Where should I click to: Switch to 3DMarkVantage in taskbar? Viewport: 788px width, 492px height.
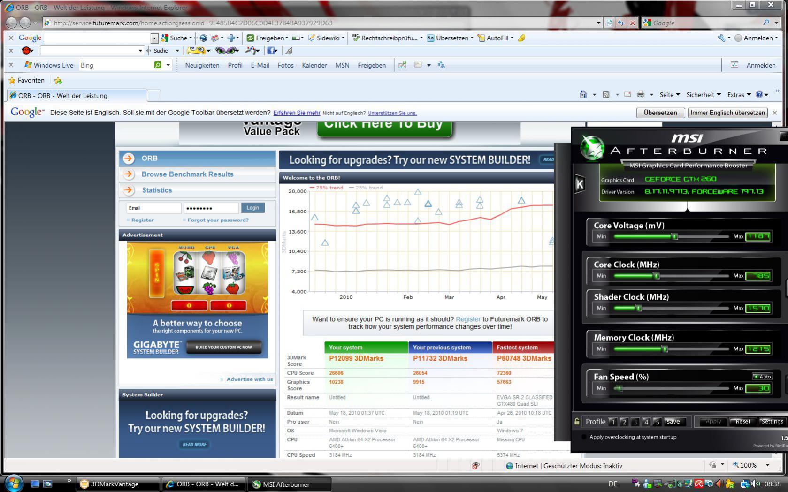[117, 484]
